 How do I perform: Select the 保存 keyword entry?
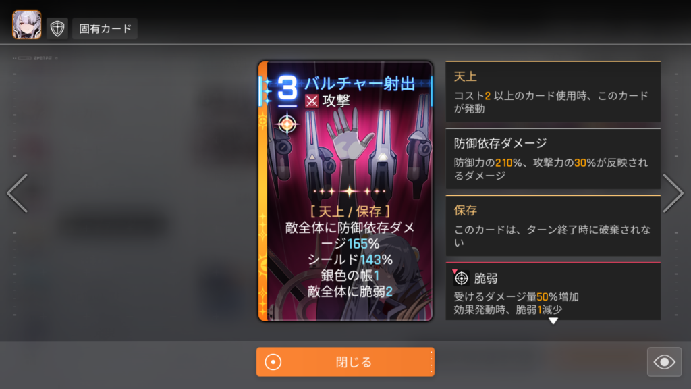point(553,226)
